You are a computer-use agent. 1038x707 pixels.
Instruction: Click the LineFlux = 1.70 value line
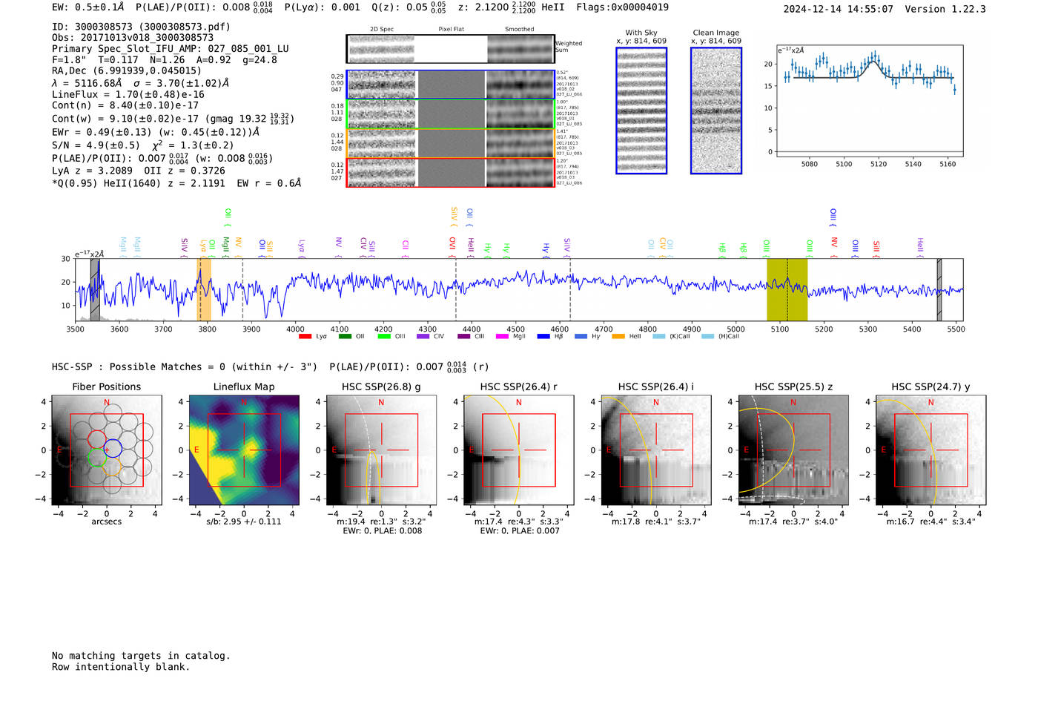point(128,95)
